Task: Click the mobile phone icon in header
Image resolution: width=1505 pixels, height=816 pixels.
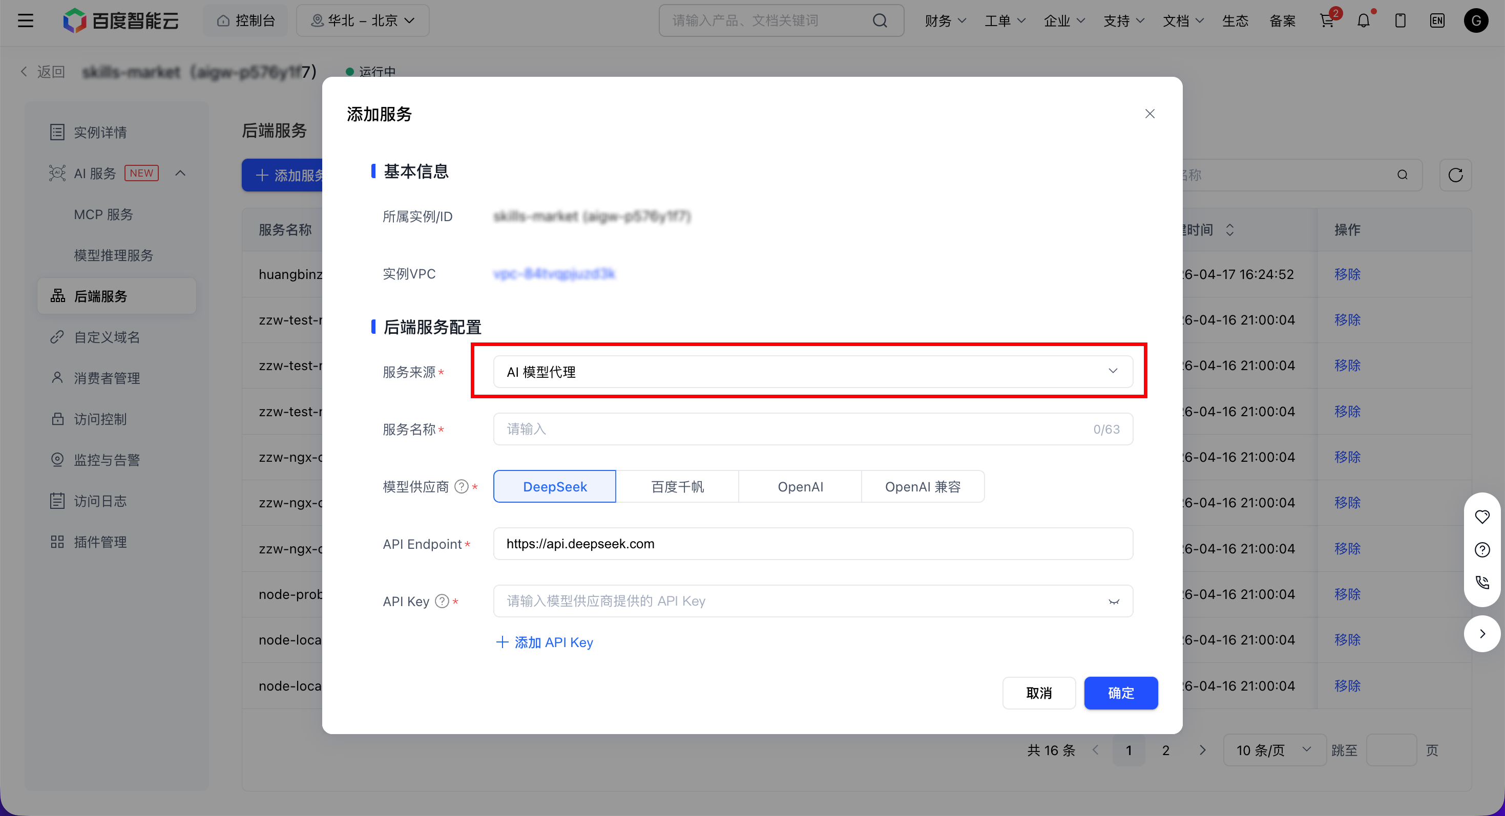Action: coord(1401,21)
